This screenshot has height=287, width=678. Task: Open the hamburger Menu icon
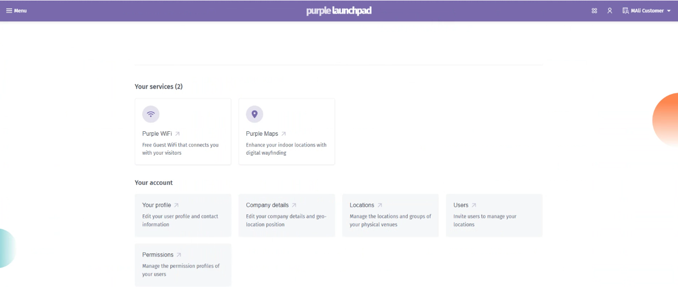9,10
